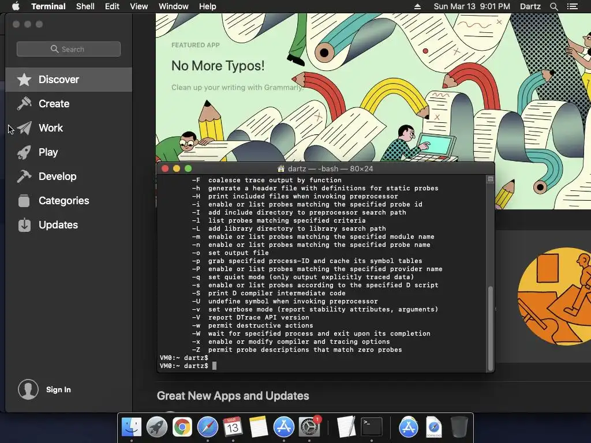The width and height of the screenshot is (591, 443).
Task: Click the Terminal window title text
Action: 330,169
